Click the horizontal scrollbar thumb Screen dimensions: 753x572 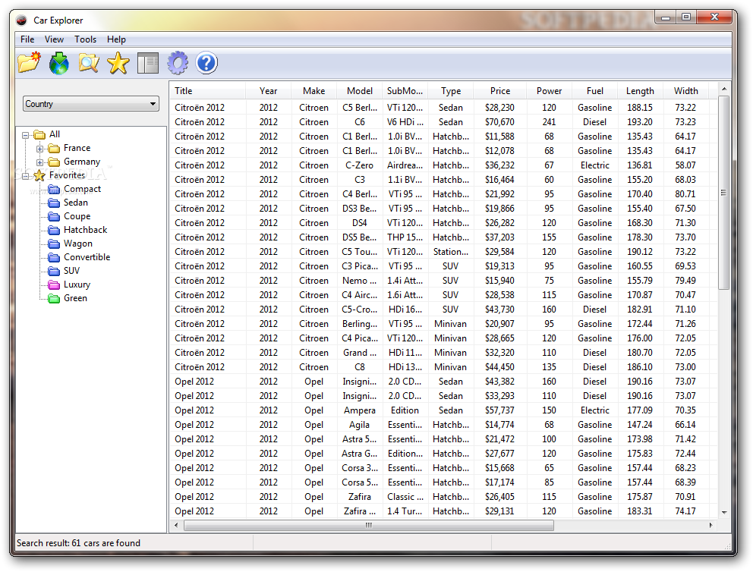coord(369,525)
